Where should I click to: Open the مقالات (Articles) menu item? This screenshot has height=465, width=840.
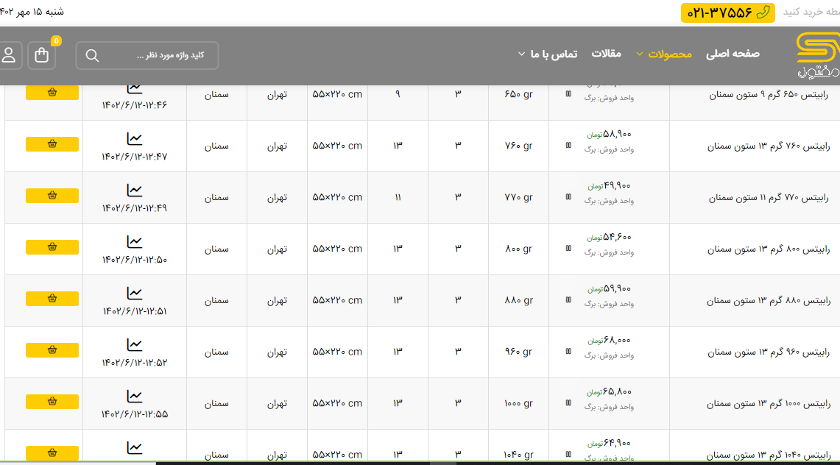tap(607, 54)
